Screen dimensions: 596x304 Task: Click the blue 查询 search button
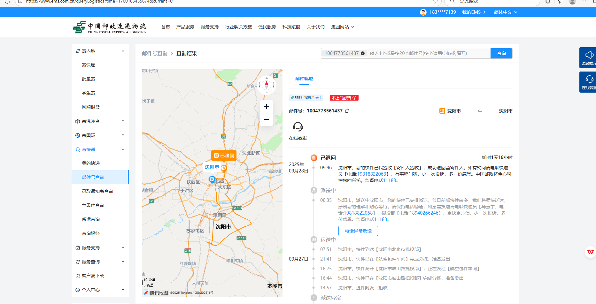(x=501, y=53)
